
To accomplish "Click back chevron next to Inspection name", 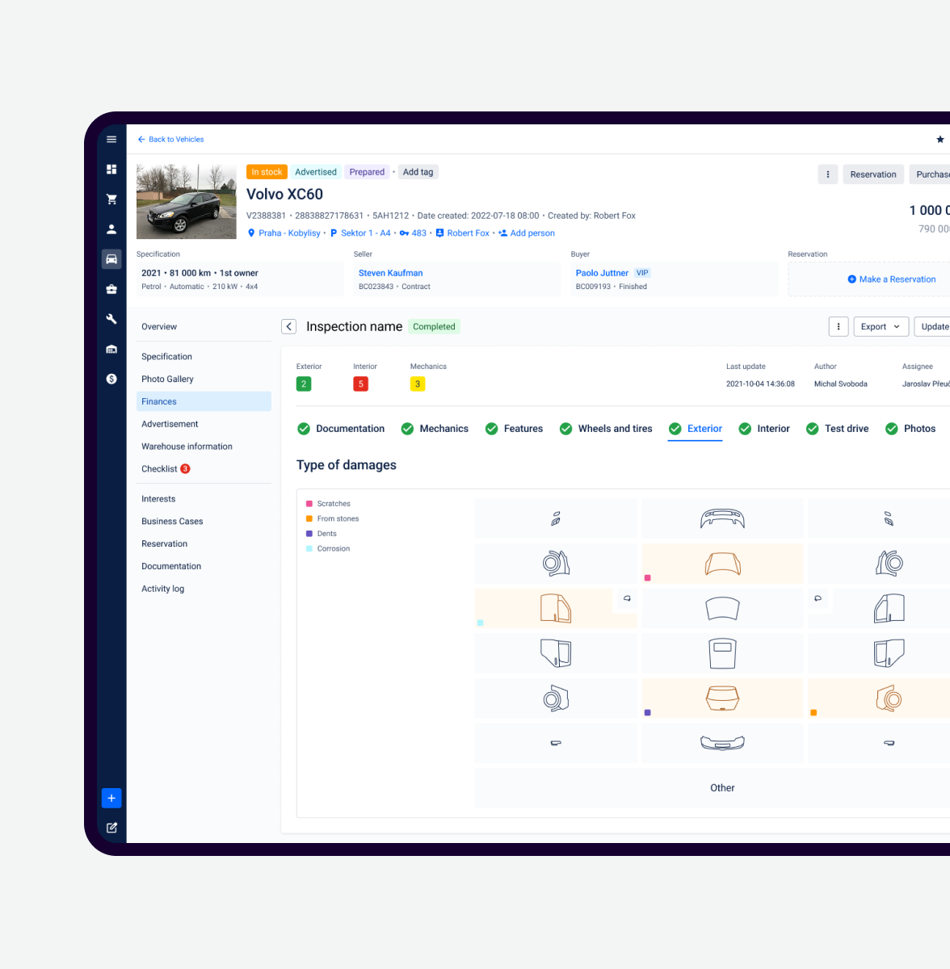I will (x=288, y=327).
